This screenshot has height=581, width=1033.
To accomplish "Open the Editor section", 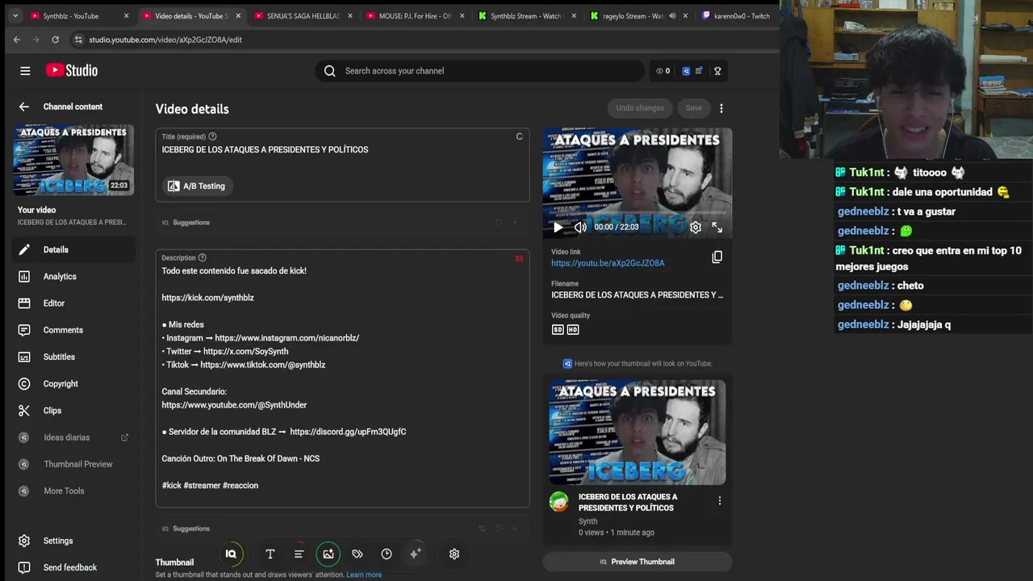I will point(73,303).
